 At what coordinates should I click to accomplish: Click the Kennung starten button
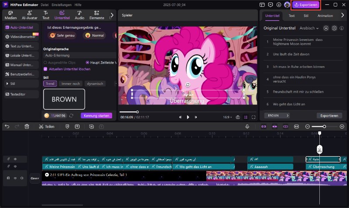pyautogui.click(x=96, y=116)
